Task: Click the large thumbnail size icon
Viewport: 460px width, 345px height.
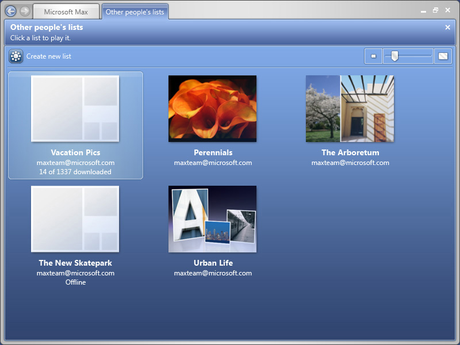Action: [x=443, y=56]
